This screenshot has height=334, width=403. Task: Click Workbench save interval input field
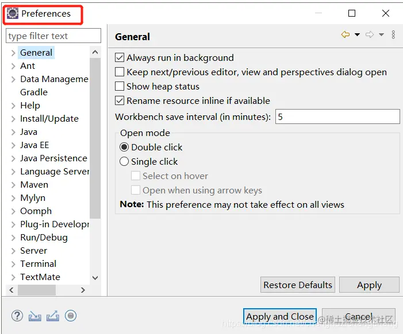(x=337, y=116)
